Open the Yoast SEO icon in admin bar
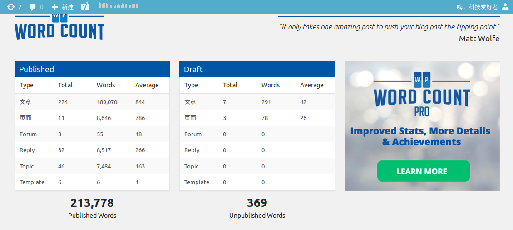The height and width of the screenshot is (230, 513). [x=85, y=7]
